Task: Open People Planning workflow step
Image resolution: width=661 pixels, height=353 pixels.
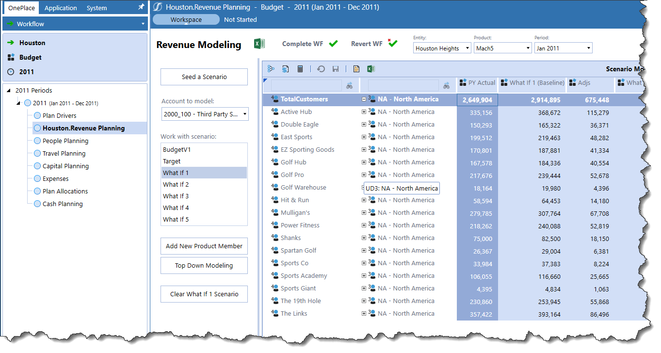Action: (65, 141)
